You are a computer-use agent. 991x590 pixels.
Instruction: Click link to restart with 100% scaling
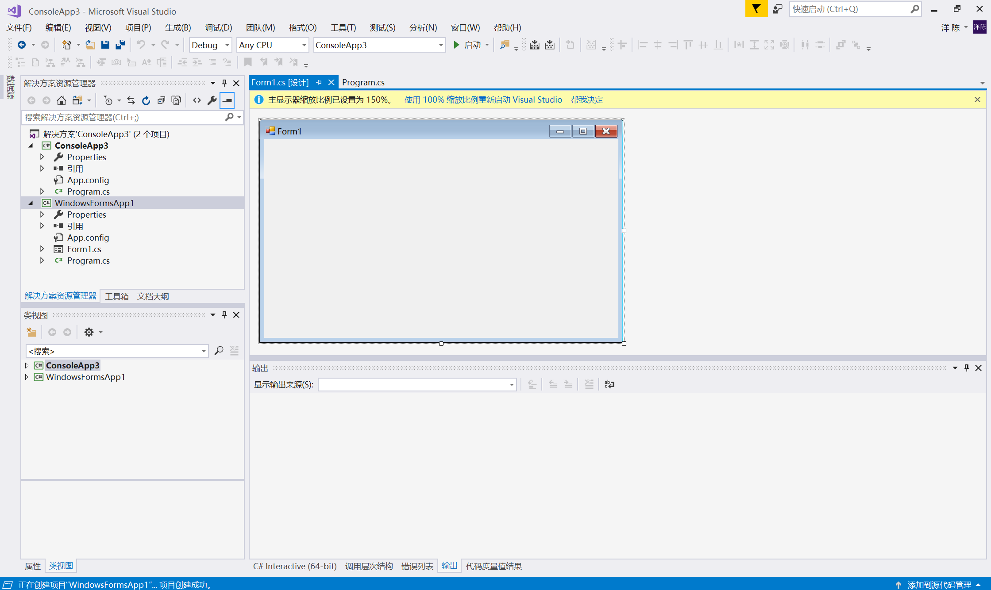483,100
